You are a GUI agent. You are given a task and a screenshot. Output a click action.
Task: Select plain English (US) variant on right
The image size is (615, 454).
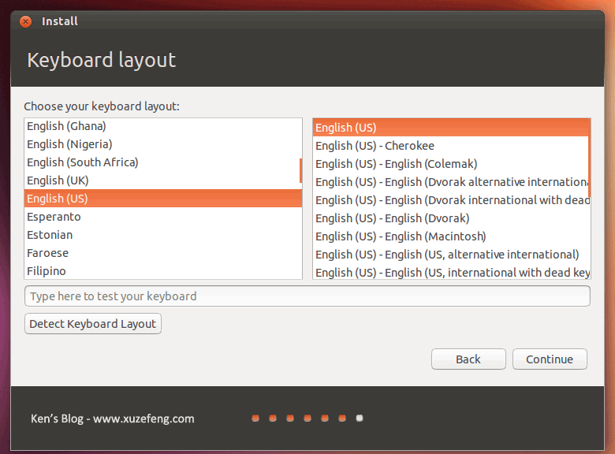(451, 128)
